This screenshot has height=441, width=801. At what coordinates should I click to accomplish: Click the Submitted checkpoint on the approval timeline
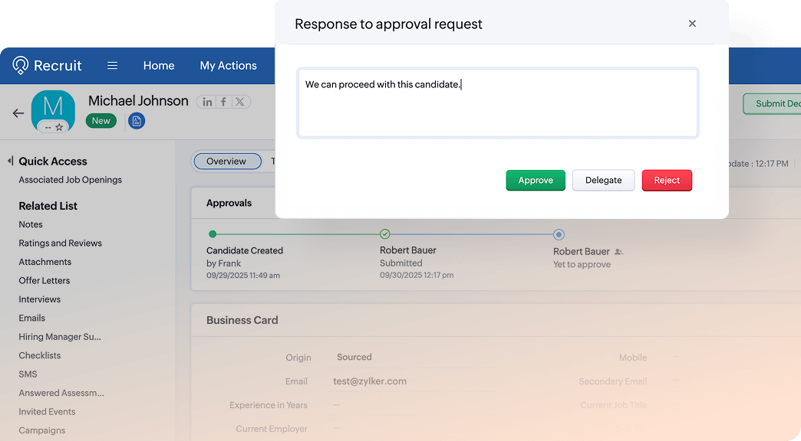[x=384, y=234]
